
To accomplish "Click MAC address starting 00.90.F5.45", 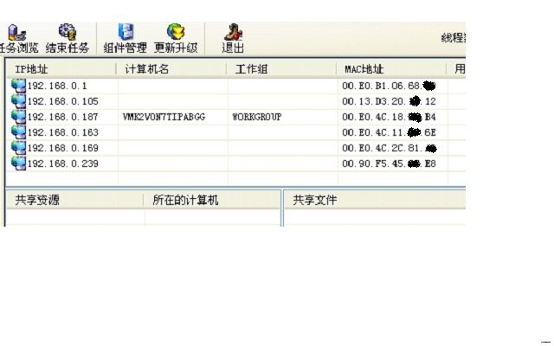I will click(x=389, y=163).
